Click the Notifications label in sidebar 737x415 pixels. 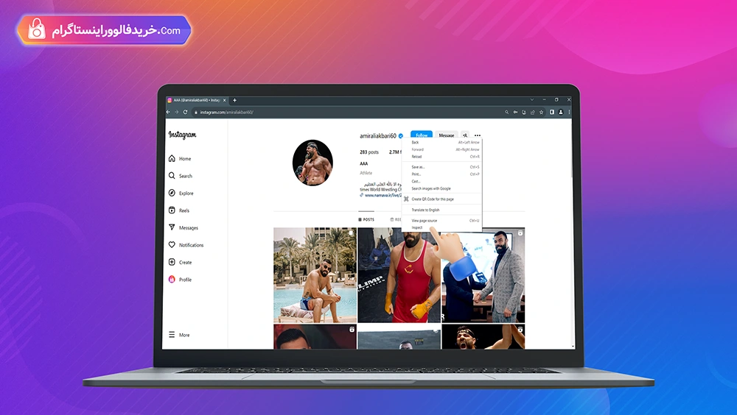click(x=192, y=245)
